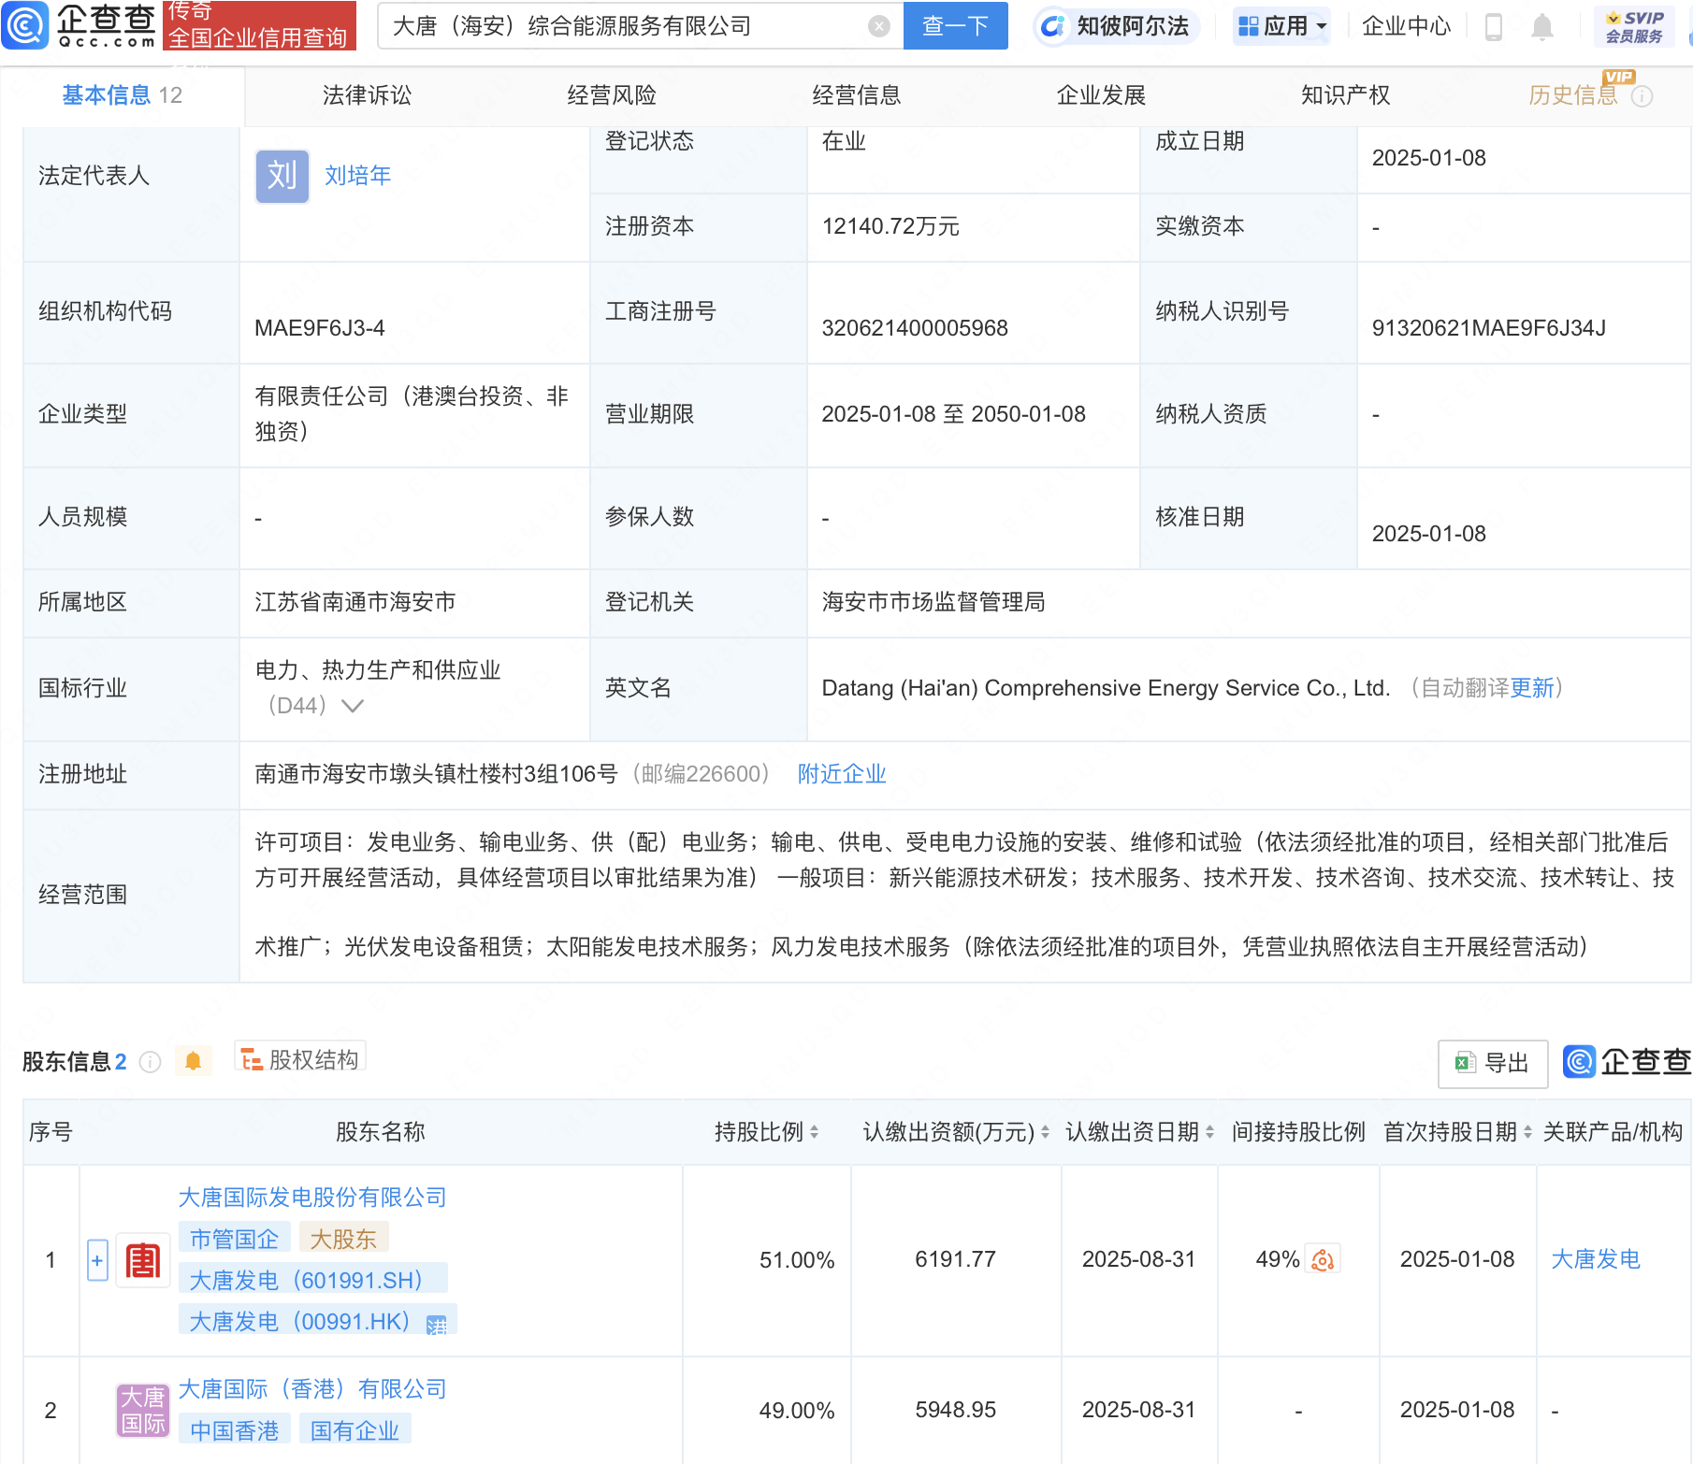Open SVIP member services badge

pyautogui.click(x=1634, y=26)
